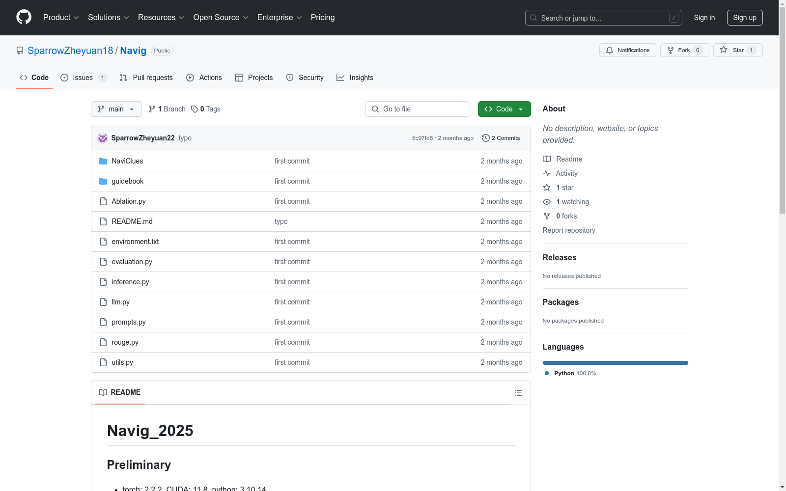Screen dimensions: 786x491
Task: Expand the Solutions menu
Action: (x=109, y=18)
